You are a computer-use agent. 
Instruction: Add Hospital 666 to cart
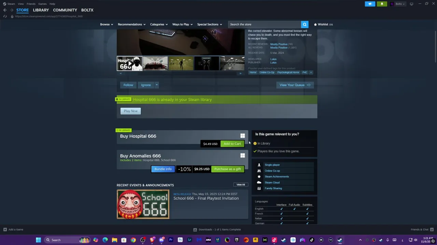click(232, 144)
